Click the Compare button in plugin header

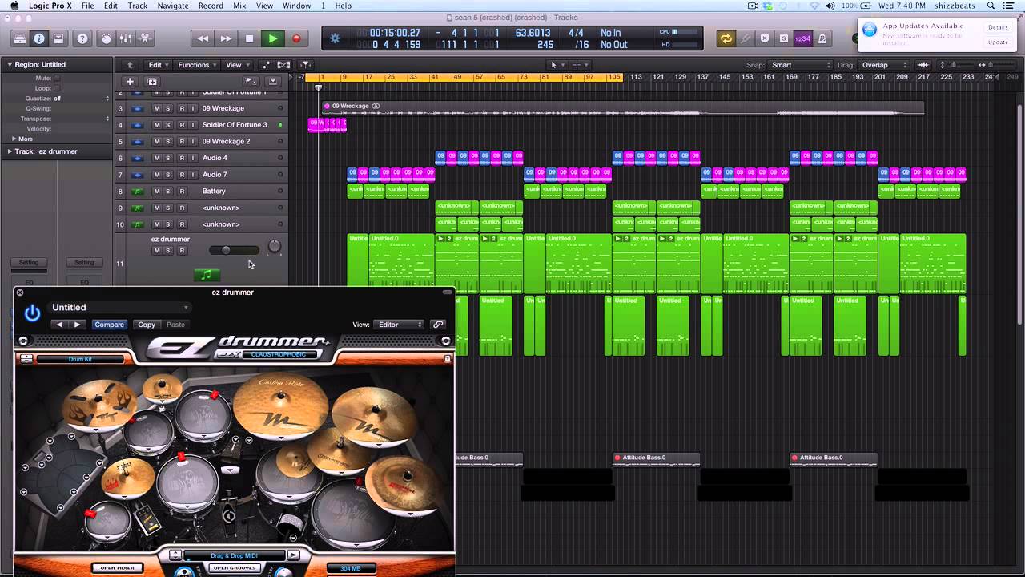pos(109,325)
